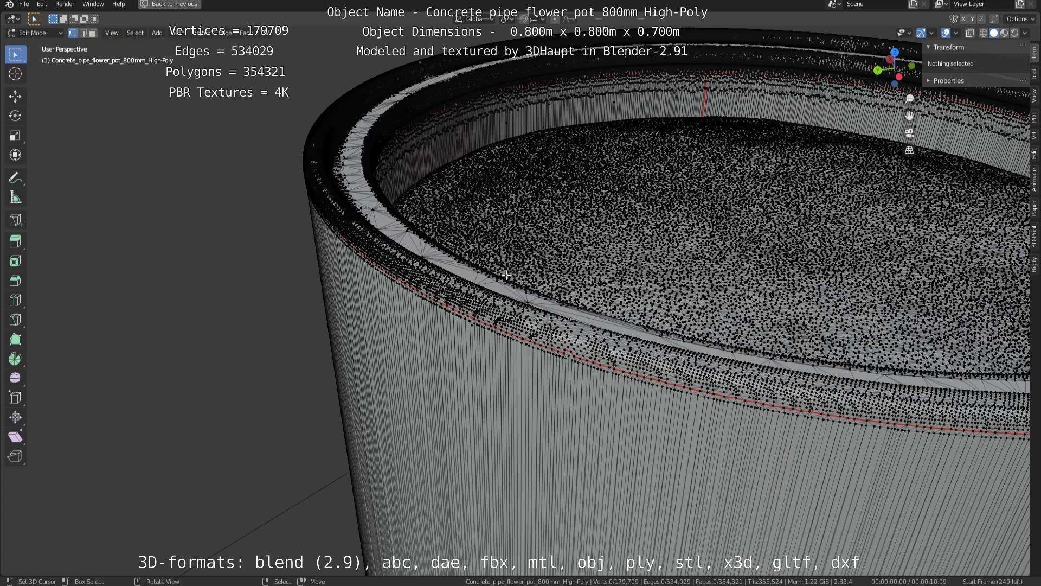Select the Add Cube tool
This screenshot has height=586, width=1041.
(x=15, y=220)
